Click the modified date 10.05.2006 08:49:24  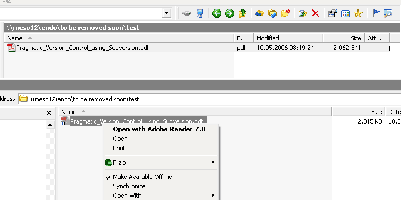point(285,48)
